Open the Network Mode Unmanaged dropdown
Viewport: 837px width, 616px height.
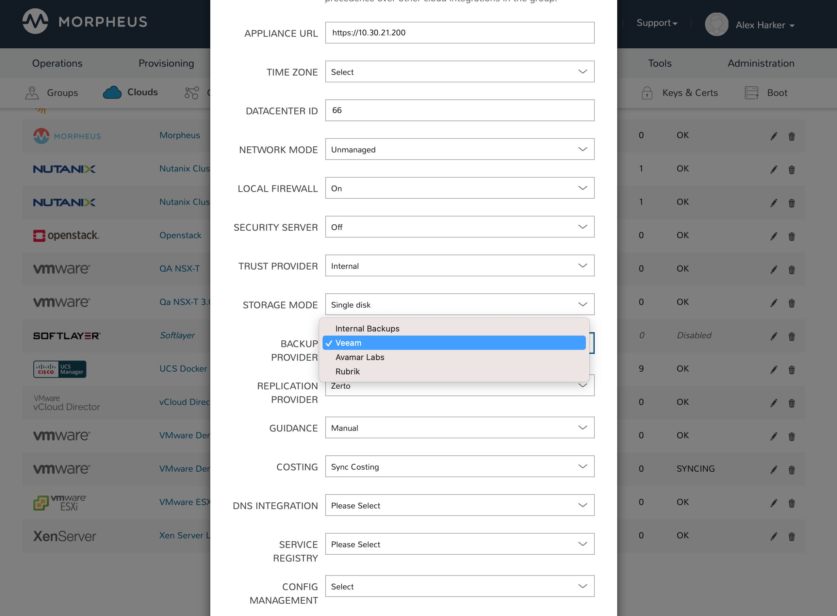(x=459, y=149)
